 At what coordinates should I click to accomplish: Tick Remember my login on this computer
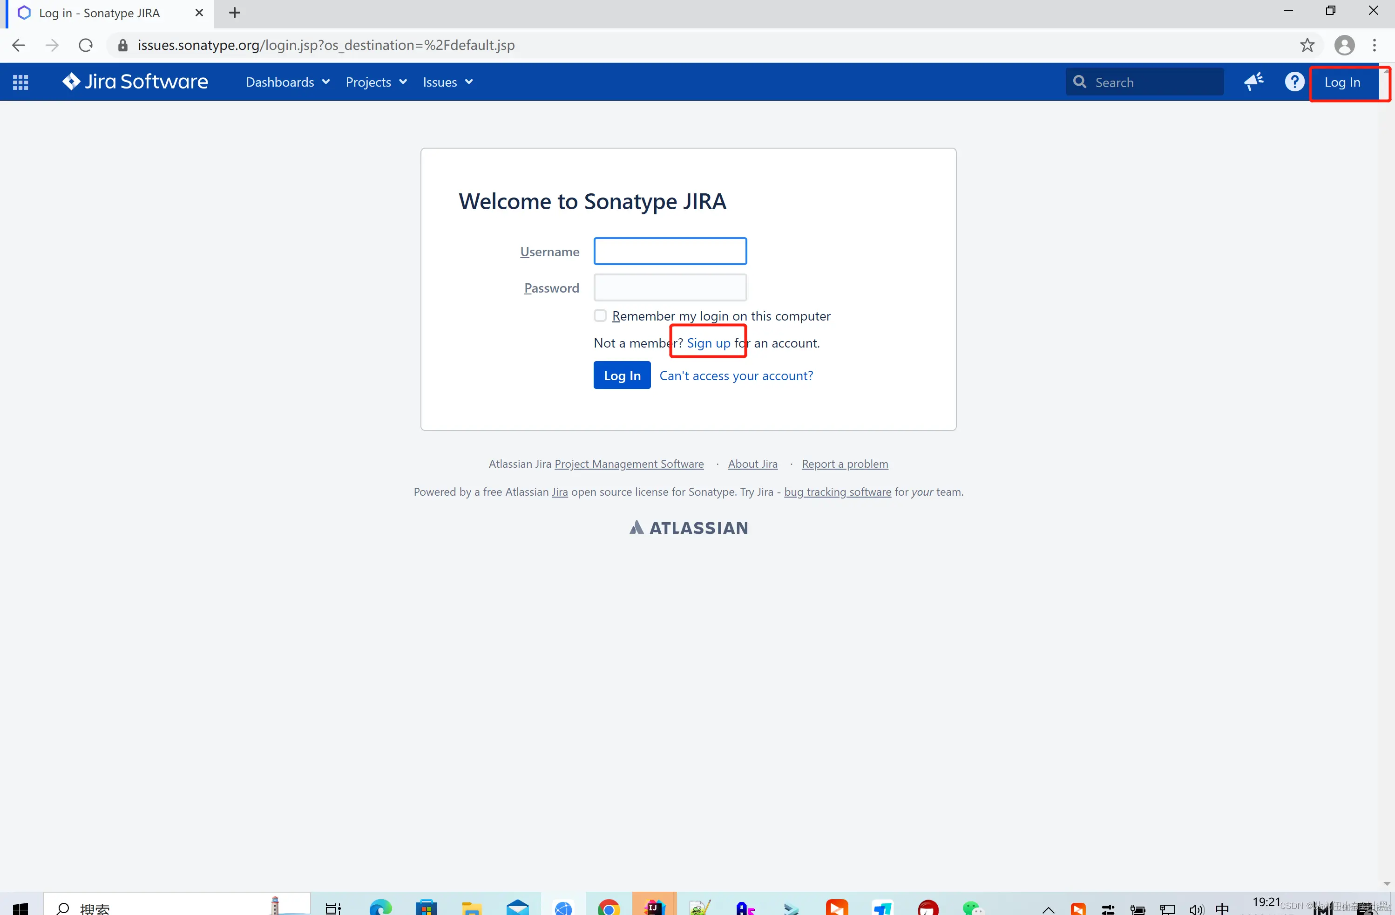point(600,315)
